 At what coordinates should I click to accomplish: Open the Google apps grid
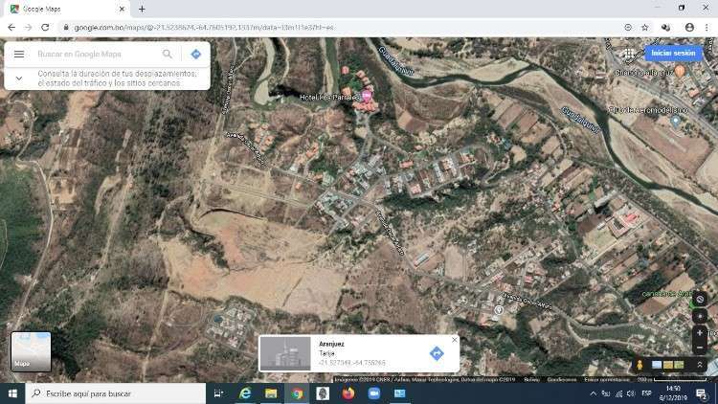click(x=629, y=54)
